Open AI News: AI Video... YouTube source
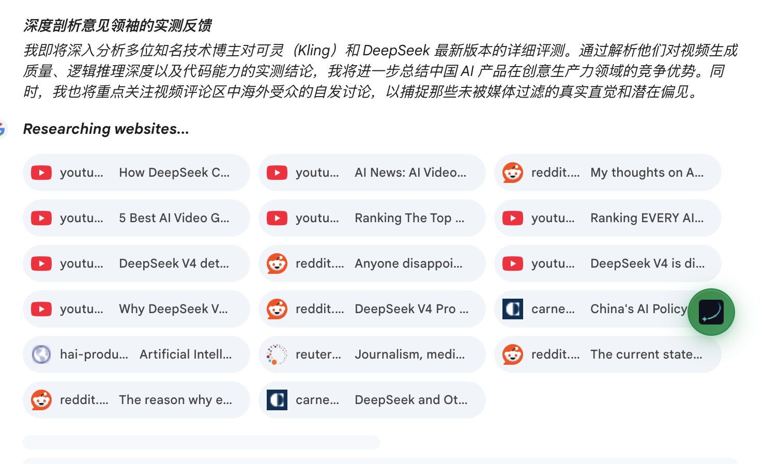764x464 pixels. [x=372, y=173]
